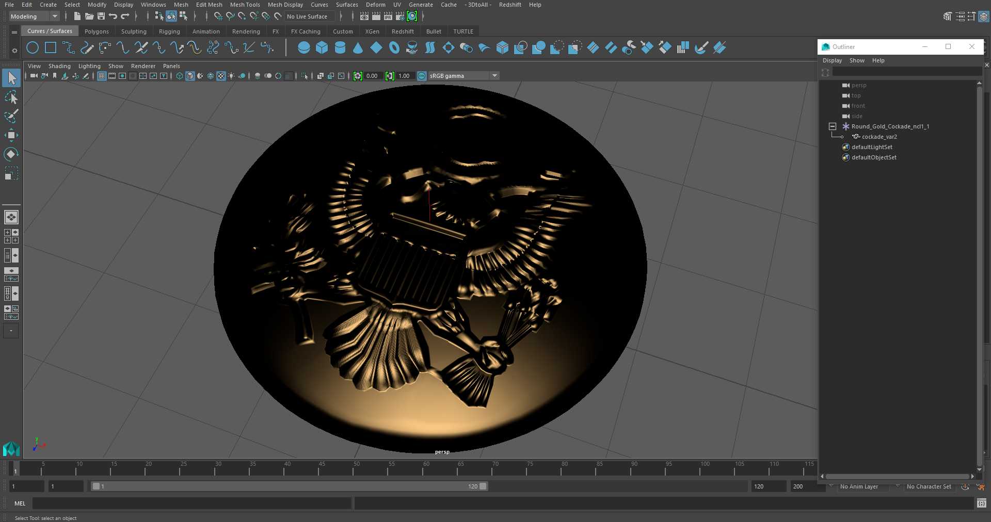Click the Redo arrow icon
The width and height of the screenshot is (991, 522).
(125, 17)
